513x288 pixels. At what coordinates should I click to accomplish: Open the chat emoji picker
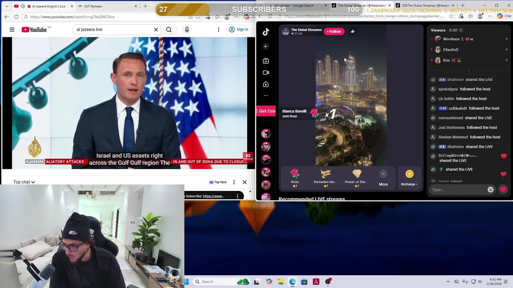click(491, 190)
